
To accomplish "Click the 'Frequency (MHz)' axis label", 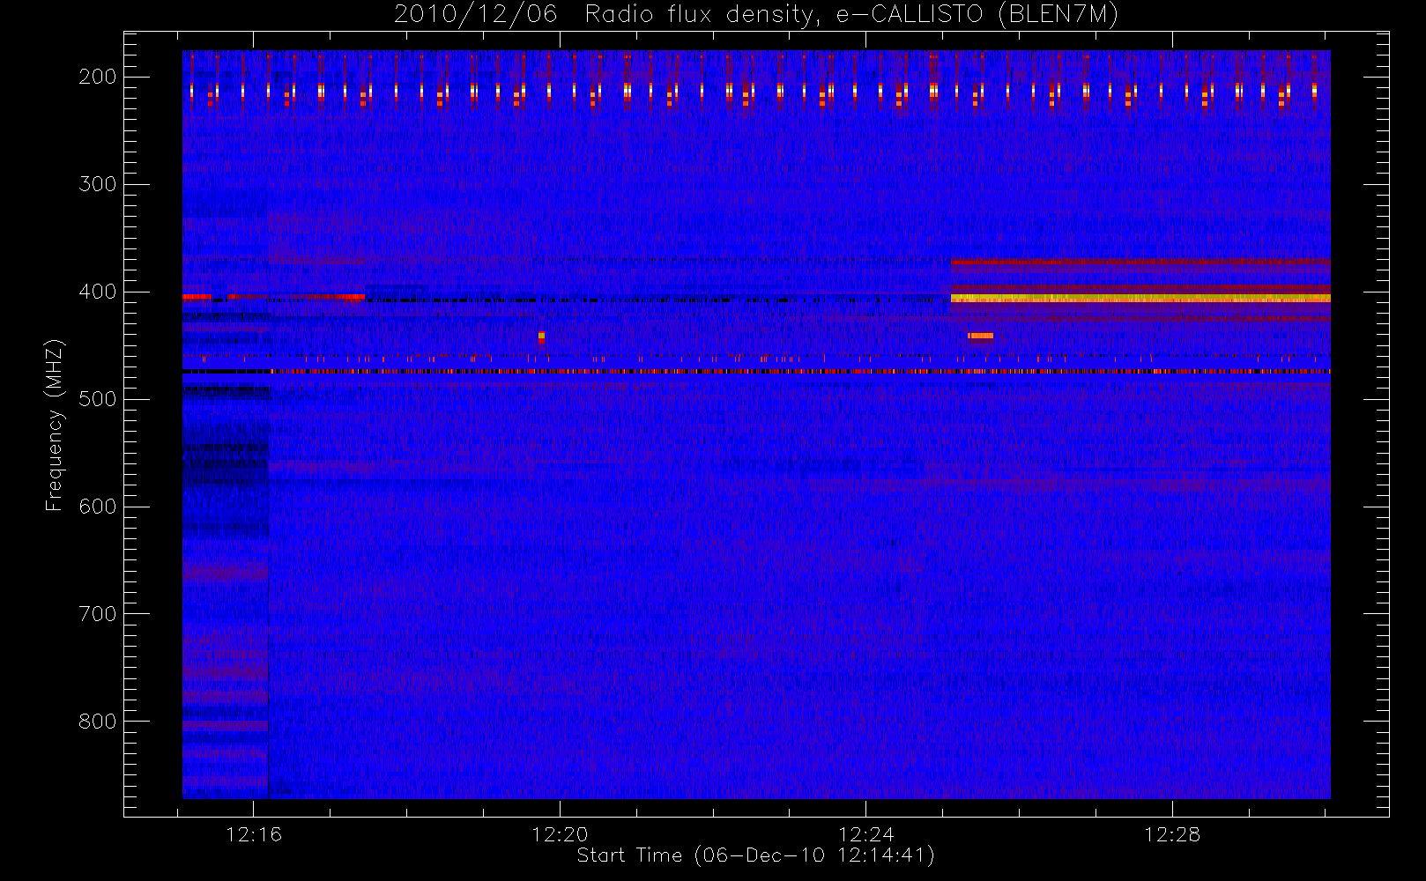I will [x=55, y=425].
